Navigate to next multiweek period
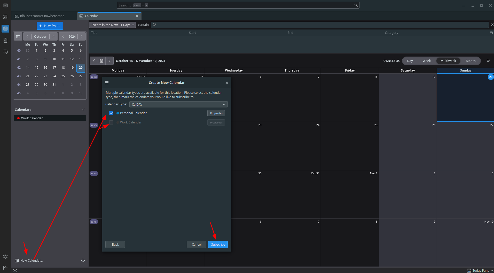This screenshot has height=273, width=494. pos(109,61)
